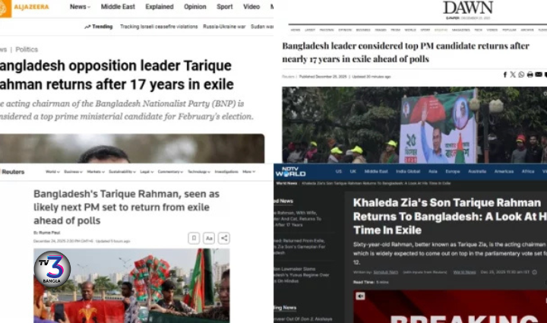
Task: Share Dawn article on Facebook
Action: pos(504,74)
